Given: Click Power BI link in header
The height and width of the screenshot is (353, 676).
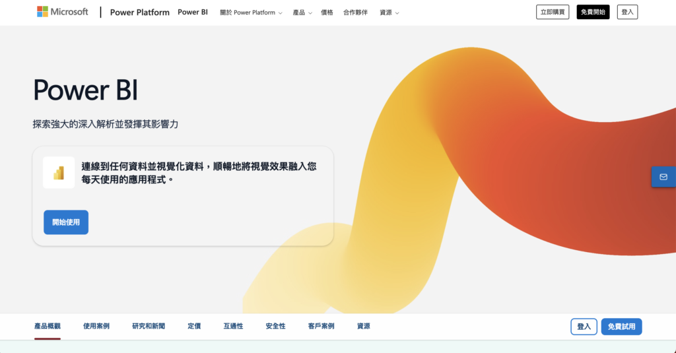Looking at the screenshot, I should point(193,12).
